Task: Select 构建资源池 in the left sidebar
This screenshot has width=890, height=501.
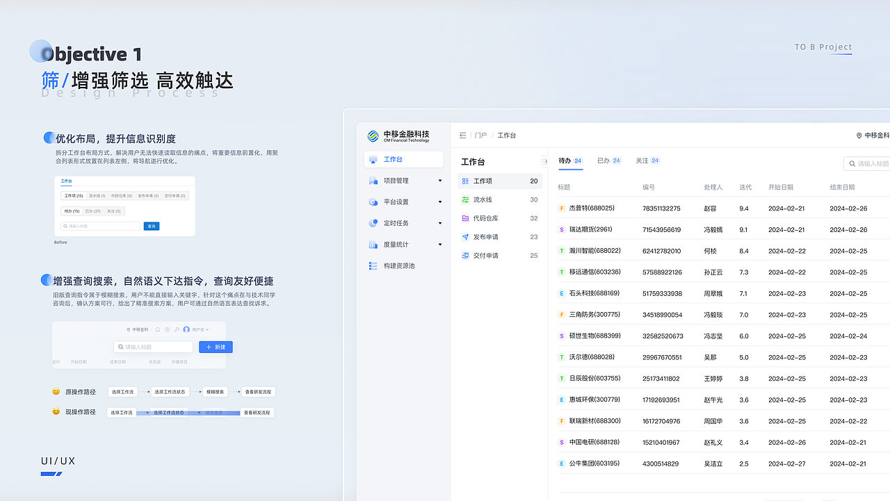Action: point(403,266)
